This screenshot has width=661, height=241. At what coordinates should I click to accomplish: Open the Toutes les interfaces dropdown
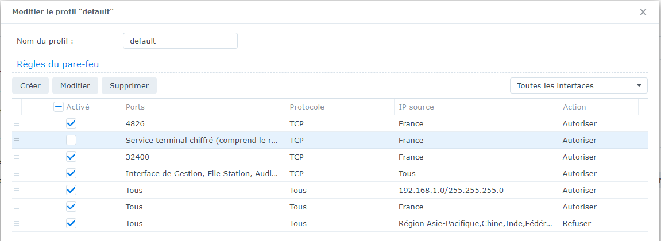(x=578, y=85)
